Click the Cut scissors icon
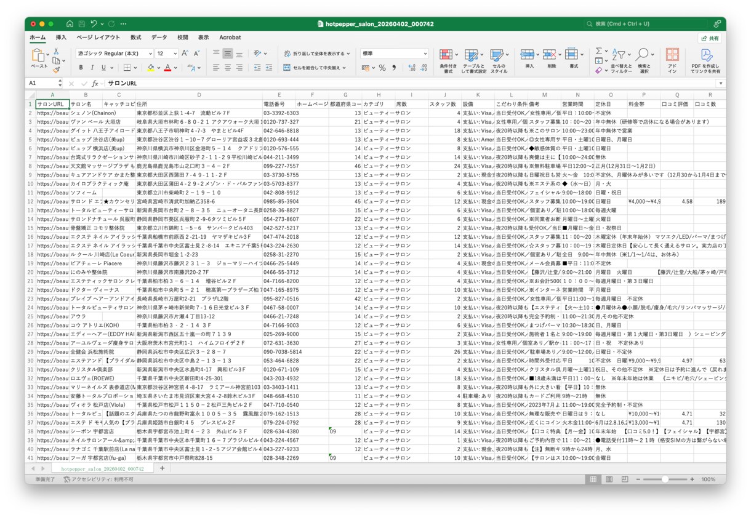751x517 pixels. tap(56, 52)
